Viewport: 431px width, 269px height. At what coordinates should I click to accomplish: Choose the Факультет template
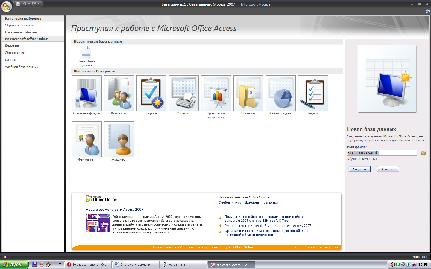click(x=86, y=141)
